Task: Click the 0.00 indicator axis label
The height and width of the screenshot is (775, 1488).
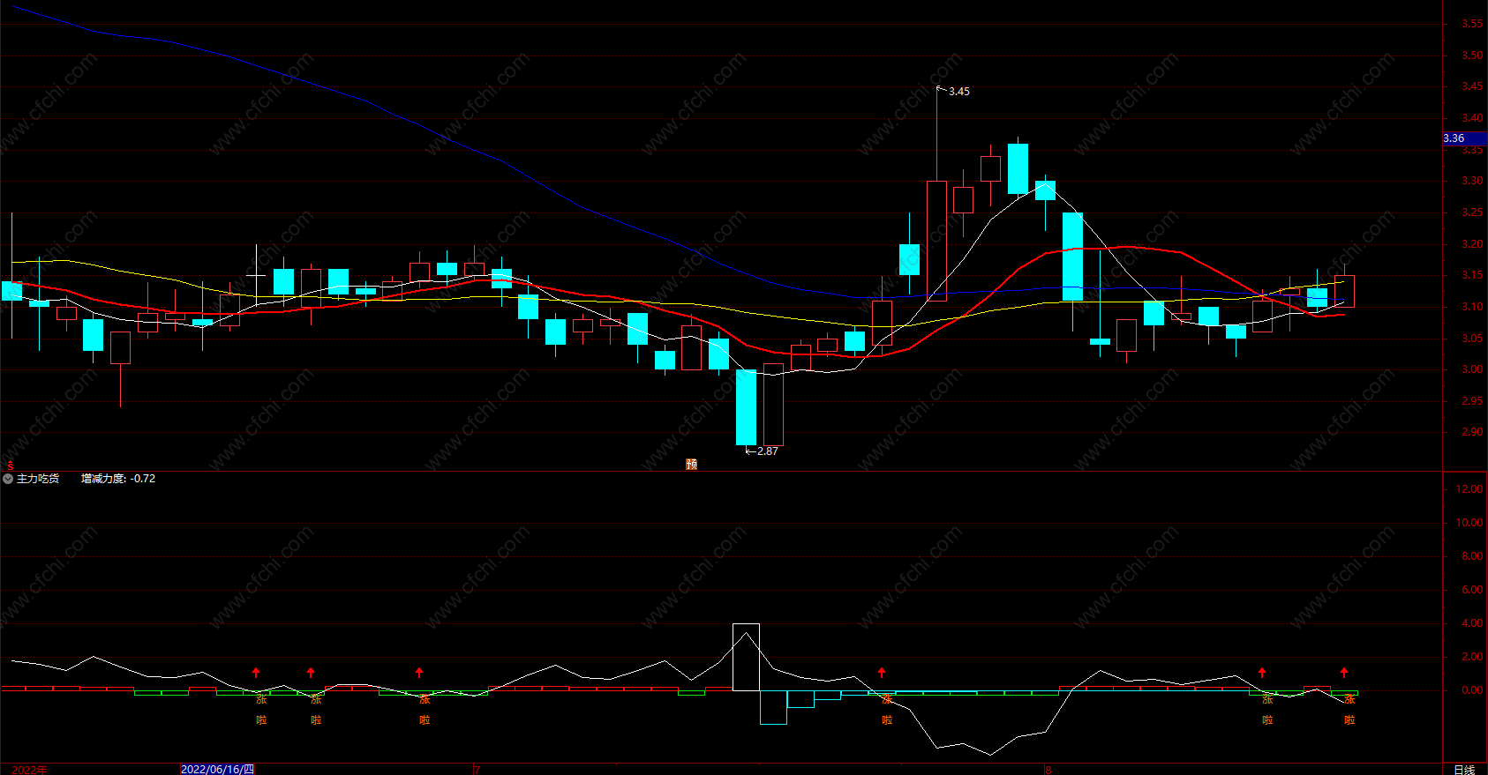Action: [1472, 690]
